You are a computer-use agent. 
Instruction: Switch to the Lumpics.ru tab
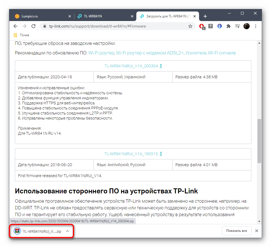pos(42,16)
